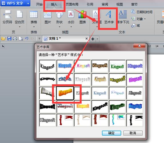Insert date and time (日期和时间)
The height and width of the screenshot is (143, 164).
point(142,12)
